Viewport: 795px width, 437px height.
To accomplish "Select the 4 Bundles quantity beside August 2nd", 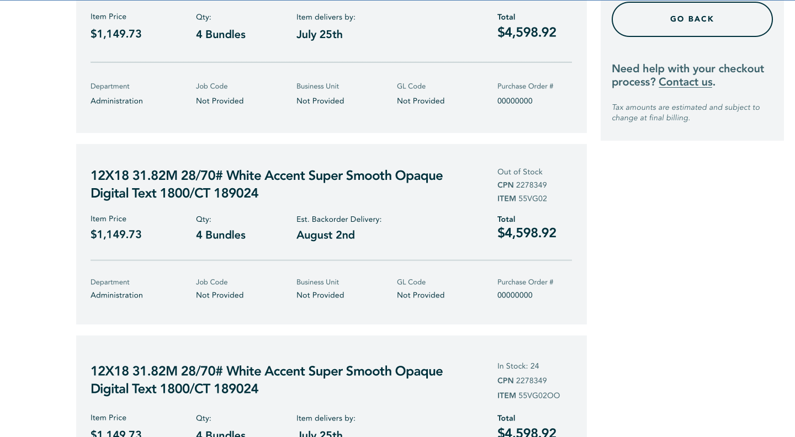I will pos(221,235).
